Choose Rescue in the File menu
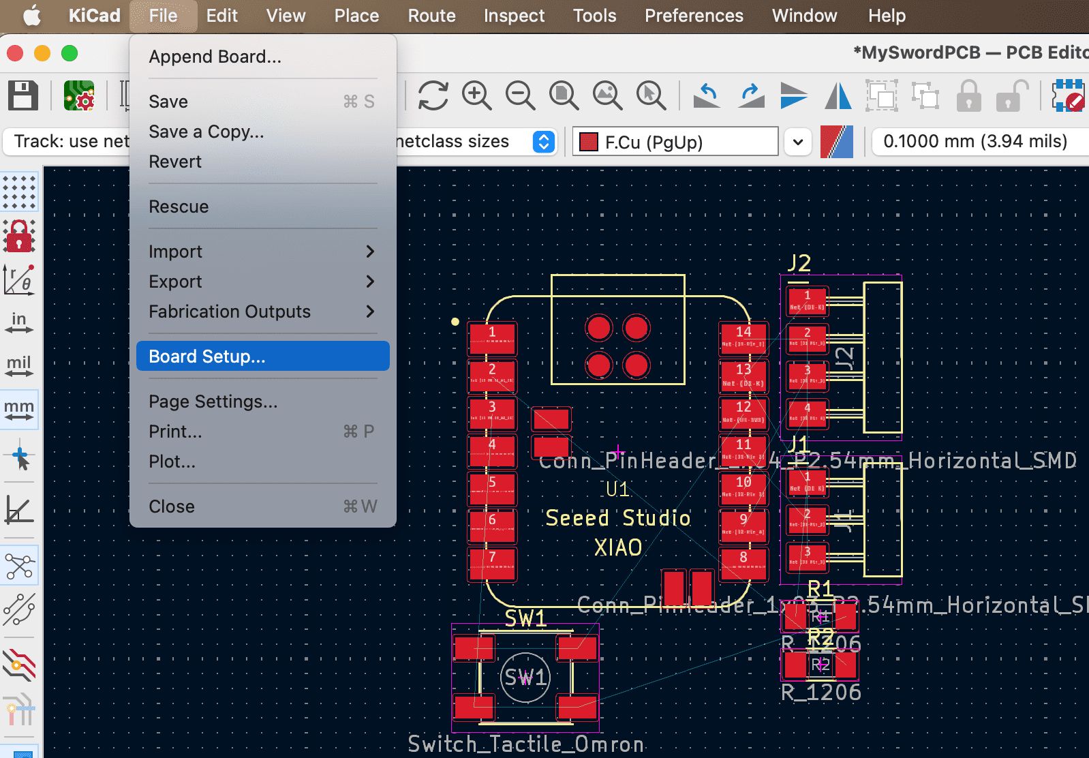This screenshot has height=758, width=1089. click(263, 207)
